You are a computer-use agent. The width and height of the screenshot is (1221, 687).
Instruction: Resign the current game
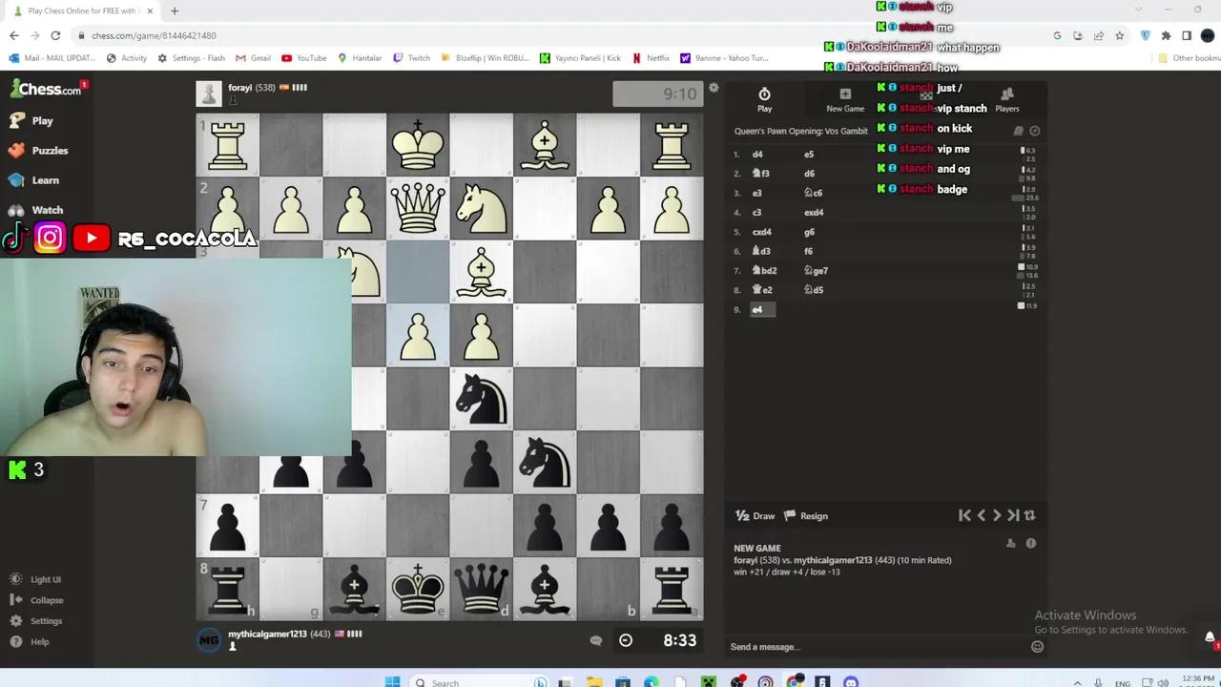(x=806, y=515)
